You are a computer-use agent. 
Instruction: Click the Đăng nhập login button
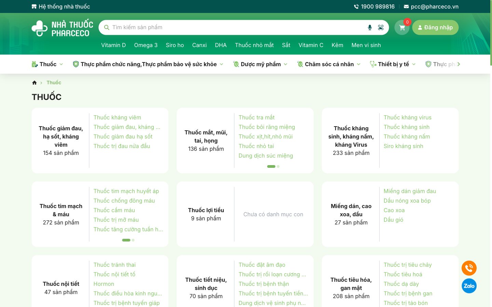tap(435, 28)
